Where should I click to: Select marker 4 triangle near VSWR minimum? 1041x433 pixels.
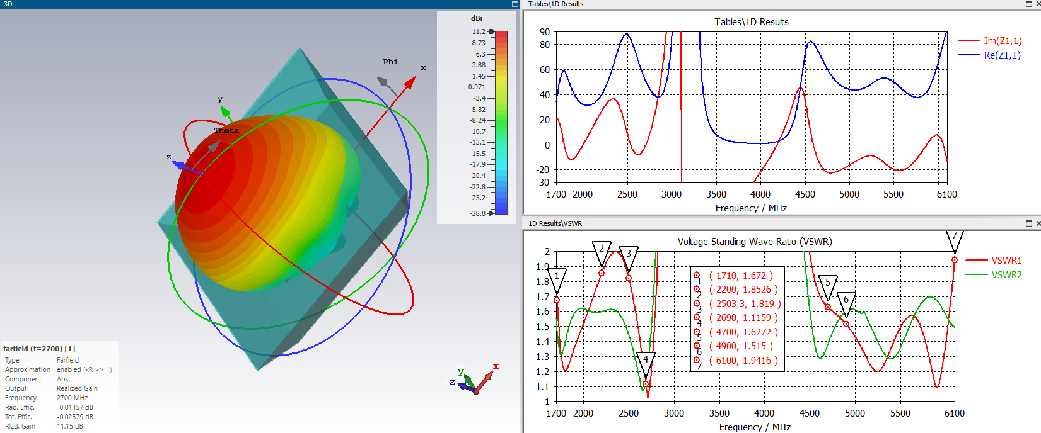coord(646,363)
